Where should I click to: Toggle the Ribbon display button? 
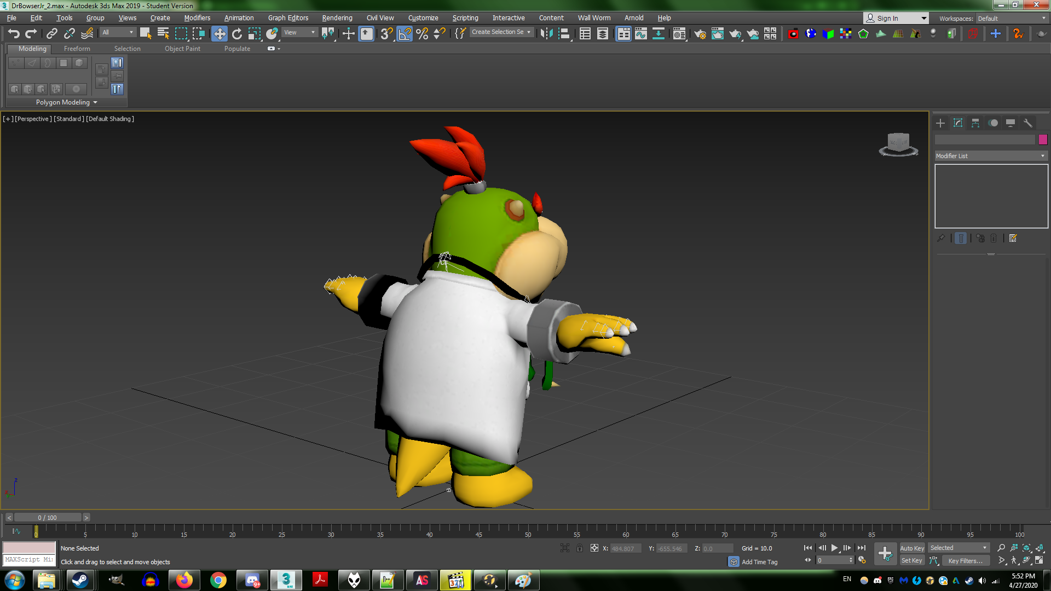click(623, 34)
